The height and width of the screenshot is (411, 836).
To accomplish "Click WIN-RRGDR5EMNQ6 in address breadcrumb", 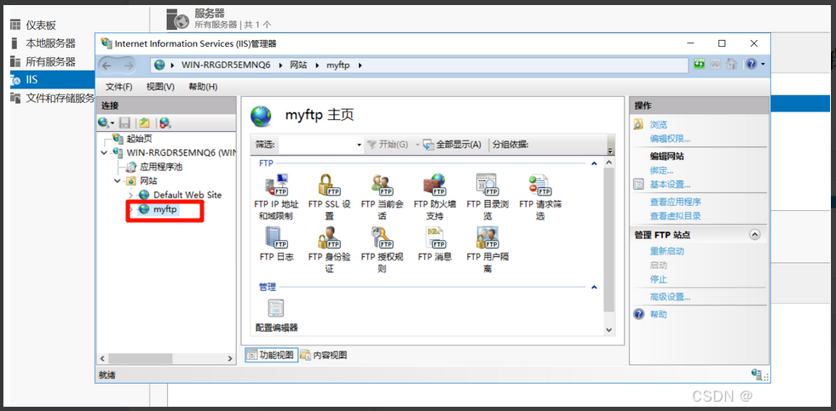I will (226, 65).
